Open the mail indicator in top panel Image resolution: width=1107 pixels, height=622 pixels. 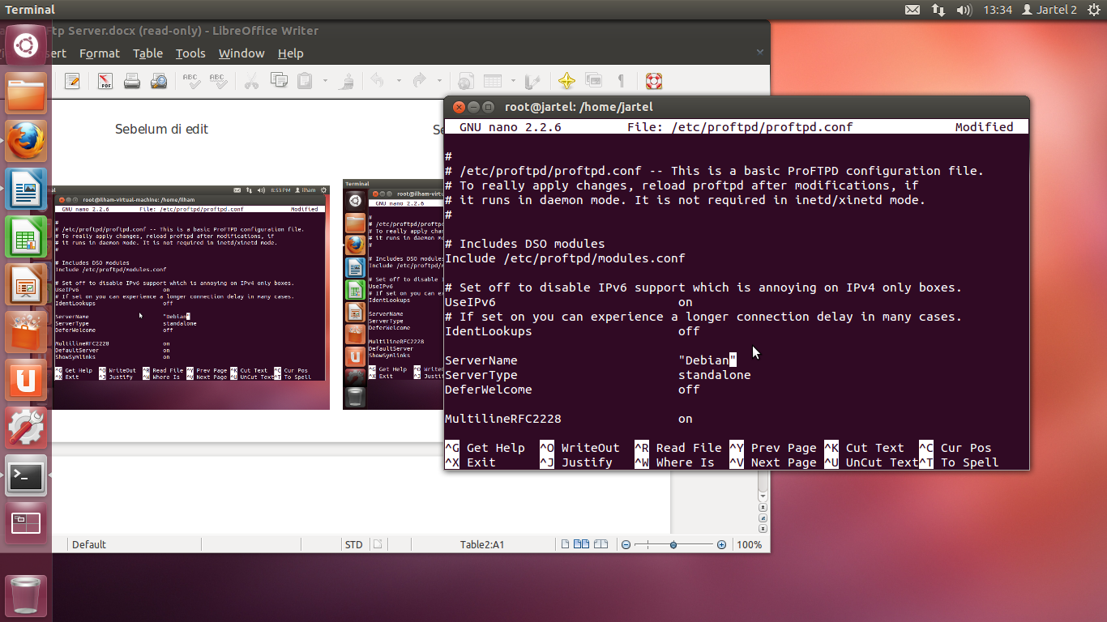tap(913, 10)
